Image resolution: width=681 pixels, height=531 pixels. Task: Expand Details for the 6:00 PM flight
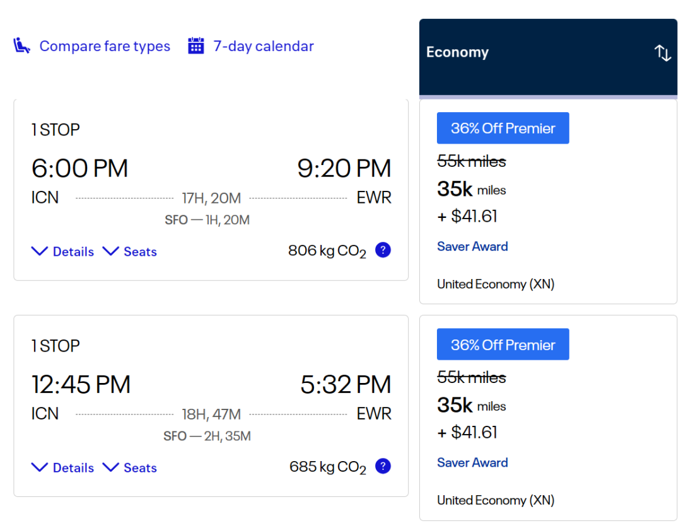[63, 251]
